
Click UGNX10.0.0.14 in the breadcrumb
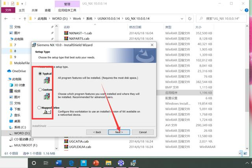pyautogui.click(x=109, y=18)
